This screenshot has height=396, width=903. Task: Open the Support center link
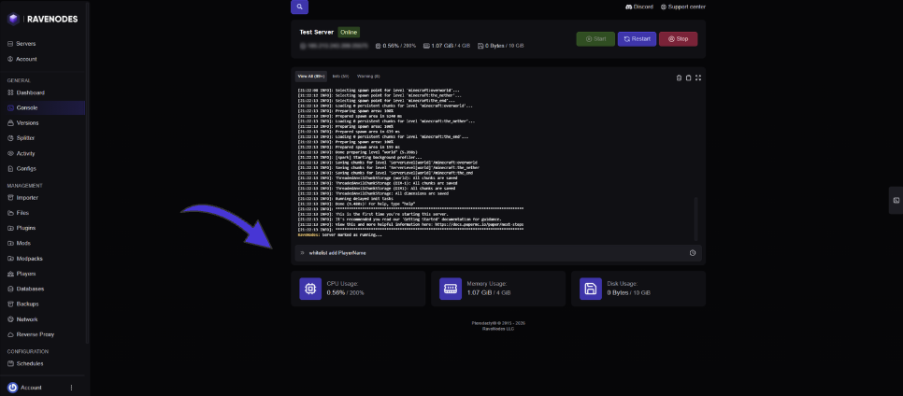click(683, 7)
